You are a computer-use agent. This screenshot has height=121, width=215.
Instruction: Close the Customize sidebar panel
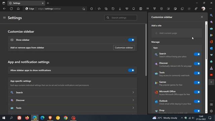202,17
